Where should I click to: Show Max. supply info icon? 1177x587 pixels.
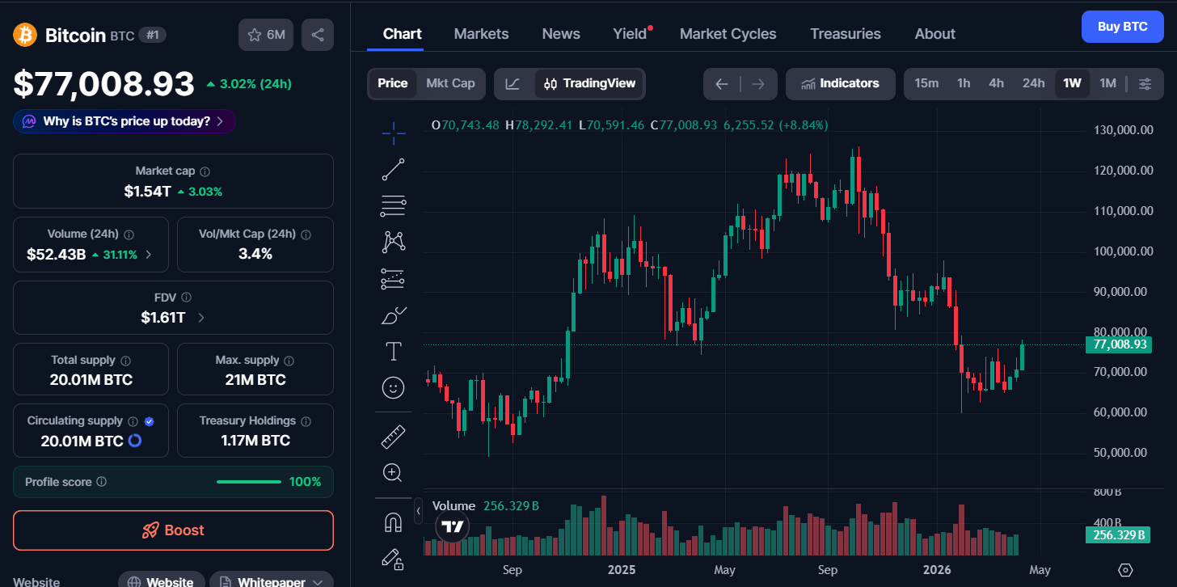[x=289, y=361]
